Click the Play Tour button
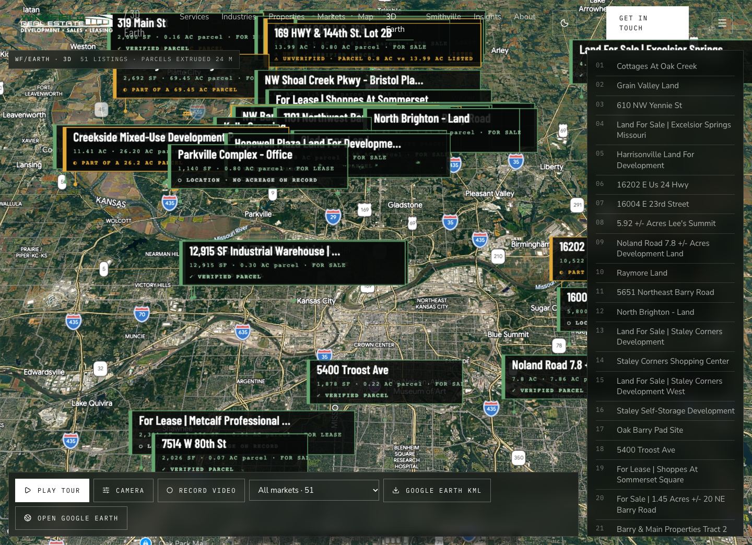This screenshot has width=752, height=545. tap(52, 490)
